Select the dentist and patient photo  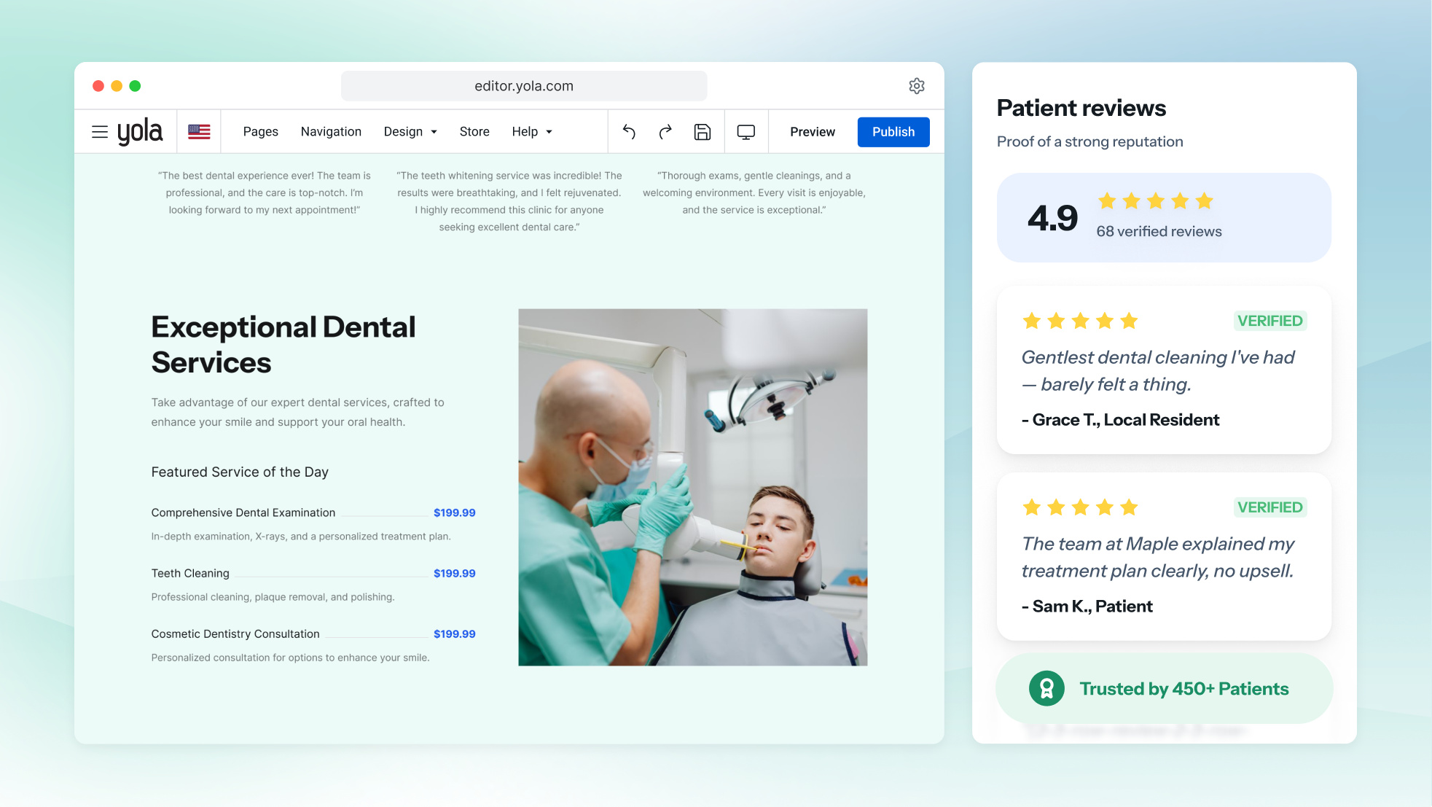(x=693, y=487)
